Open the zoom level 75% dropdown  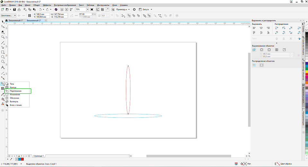point(88,9)
